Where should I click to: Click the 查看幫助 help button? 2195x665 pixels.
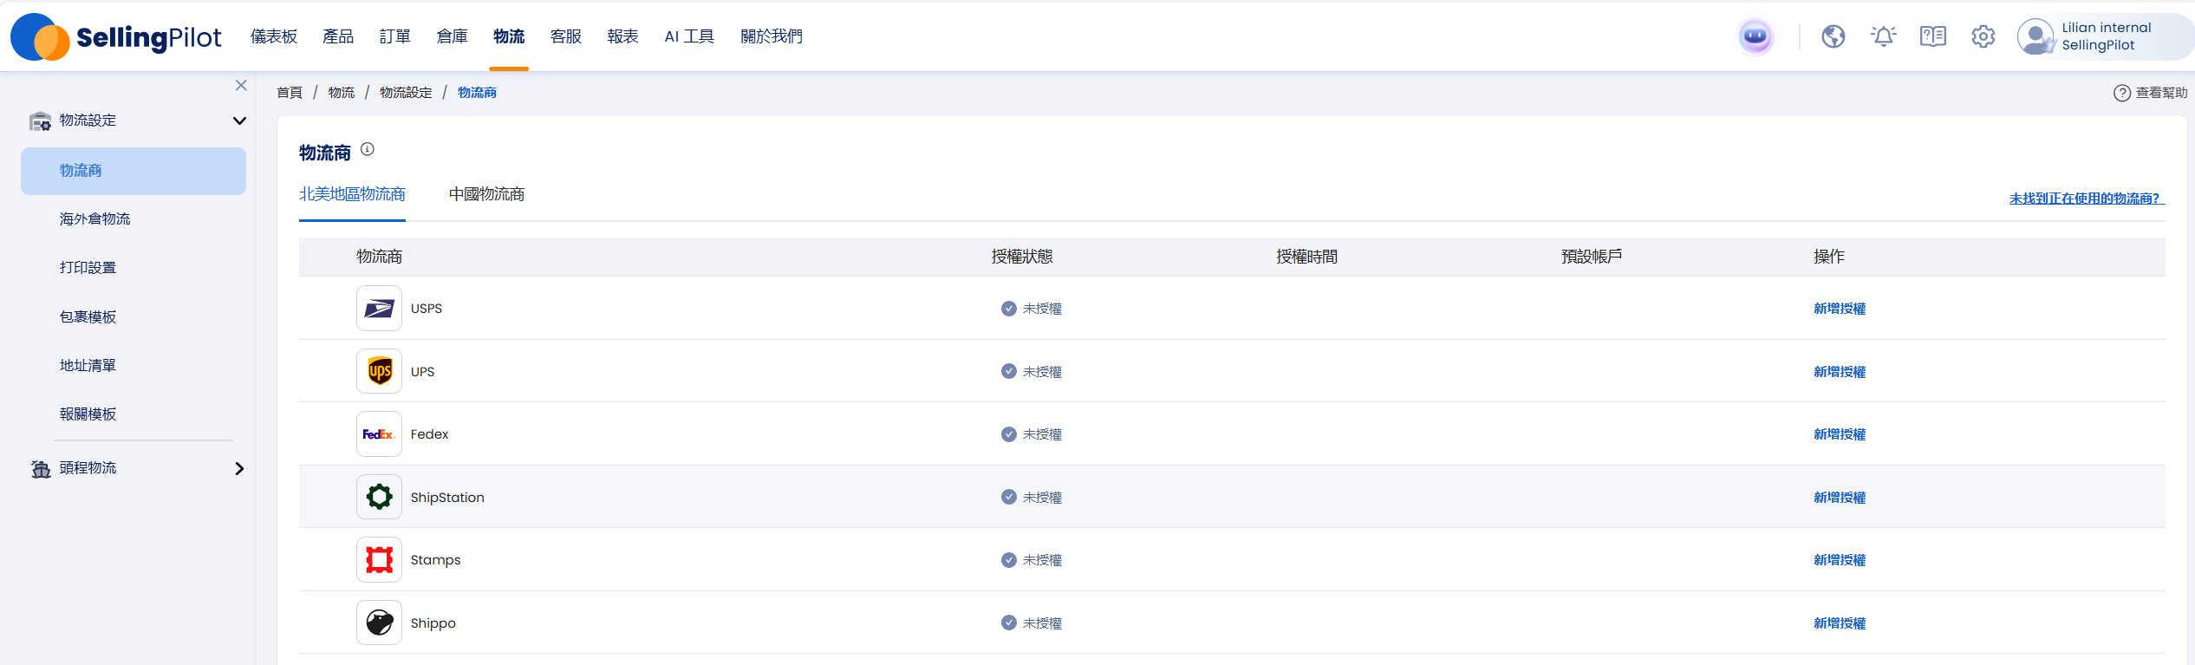(2150, 93)
